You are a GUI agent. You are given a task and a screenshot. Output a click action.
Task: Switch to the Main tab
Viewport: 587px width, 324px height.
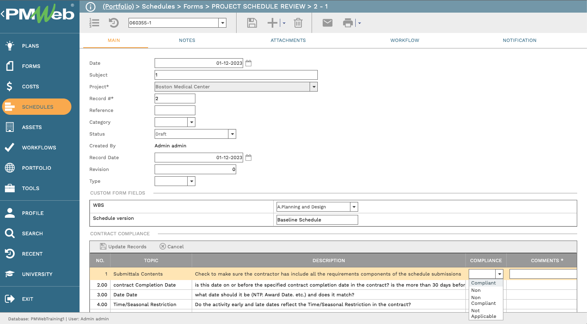[x=114, y=40]
